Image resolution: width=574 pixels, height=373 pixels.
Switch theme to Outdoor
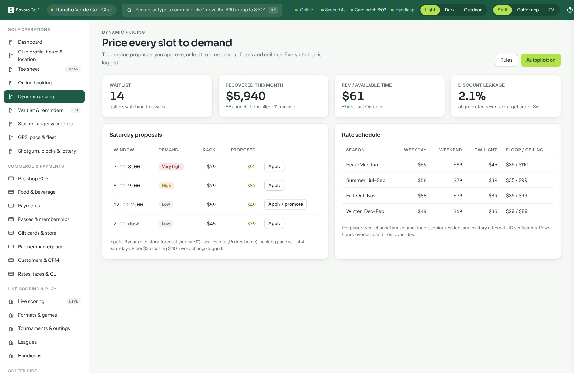coord(473,10)
